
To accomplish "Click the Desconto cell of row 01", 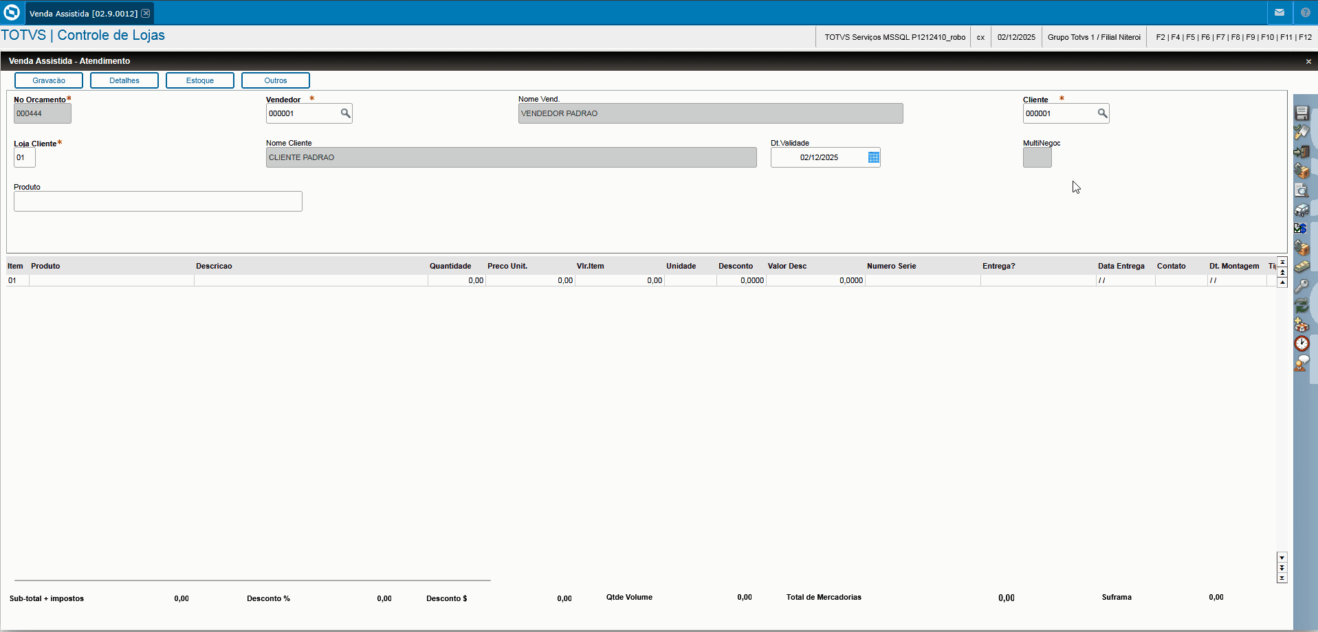I will pos(741,280).
